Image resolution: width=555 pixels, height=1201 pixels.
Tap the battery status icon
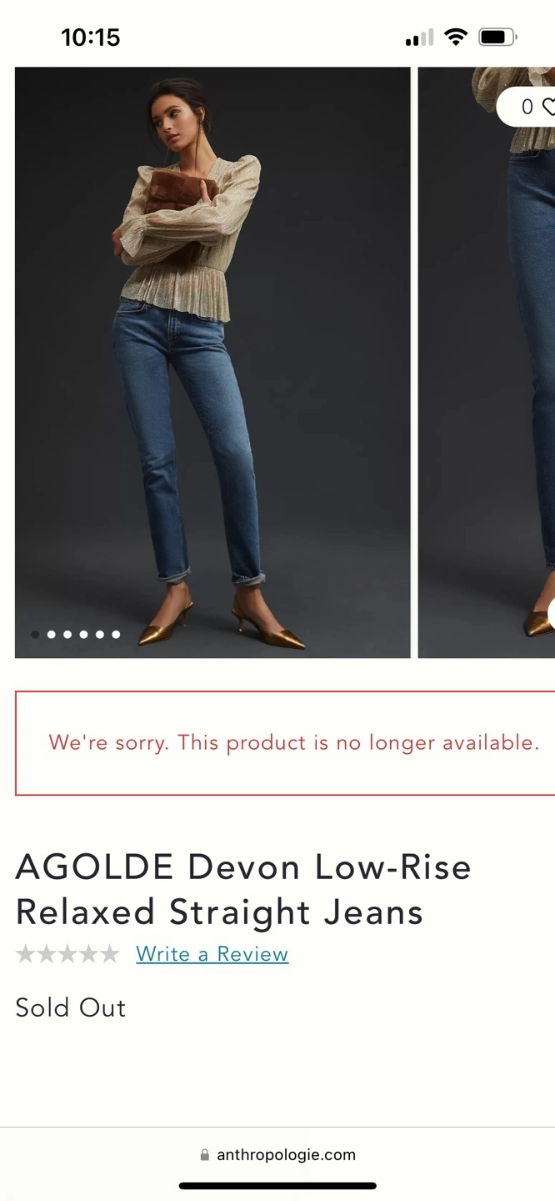[x=497, y=37]
